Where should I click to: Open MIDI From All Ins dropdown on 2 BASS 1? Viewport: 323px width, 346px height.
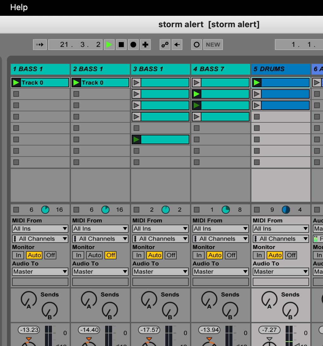[100, 229]
